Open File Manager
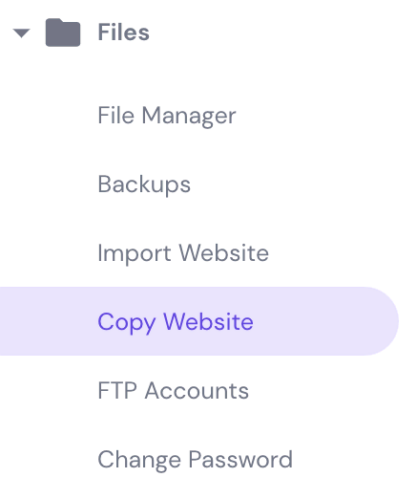 point(167,116)
